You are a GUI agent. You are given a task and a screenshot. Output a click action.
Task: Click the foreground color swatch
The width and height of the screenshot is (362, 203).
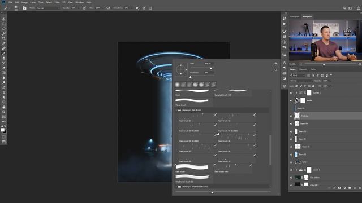[2, 130]
